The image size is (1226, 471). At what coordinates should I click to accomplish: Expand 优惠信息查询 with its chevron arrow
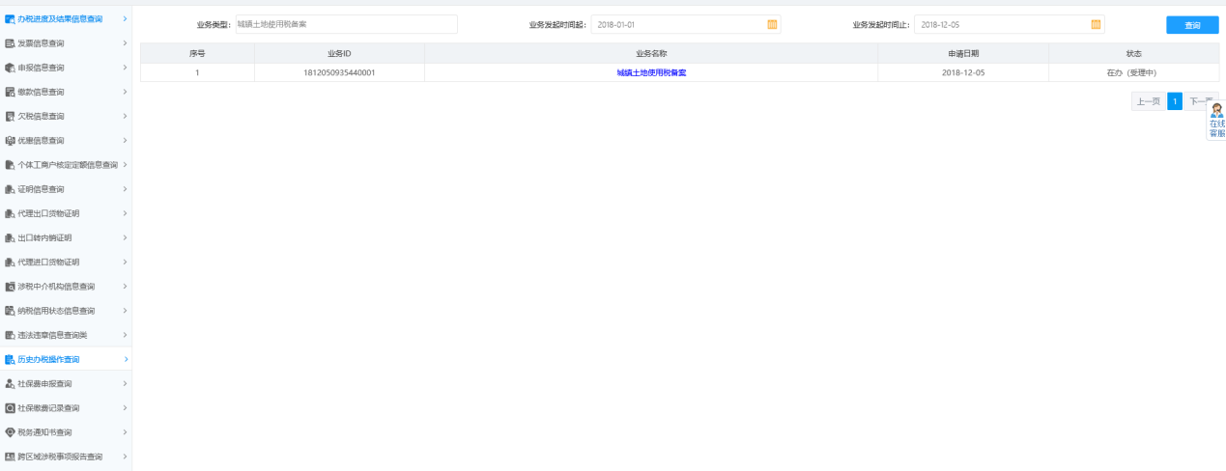click(x=126, y=140)
